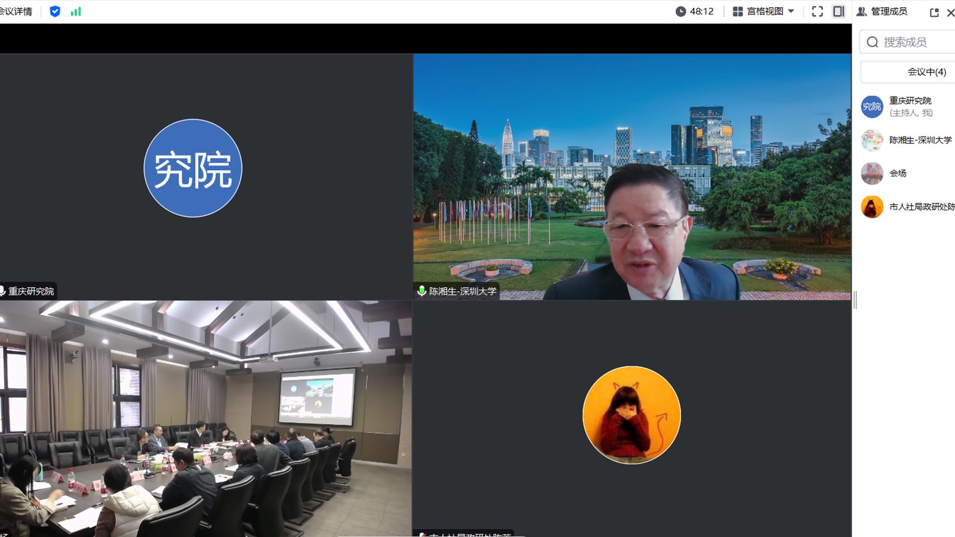Click the 搜索成员 search field

pos(913,42)
